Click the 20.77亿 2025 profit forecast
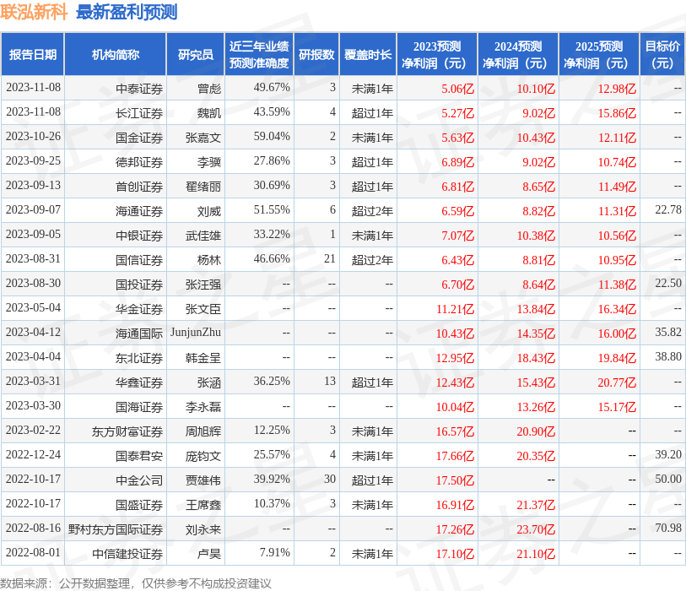The width and height of the screenshot is (686, 591). pos(617,383)
